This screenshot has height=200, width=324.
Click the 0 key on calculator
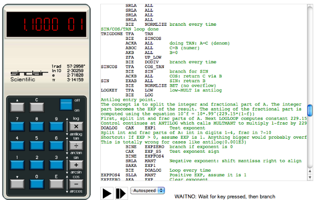pos(37,184)
